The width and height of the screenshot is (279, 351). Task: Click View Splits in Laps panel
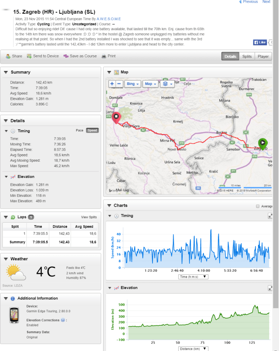point(89,217)
